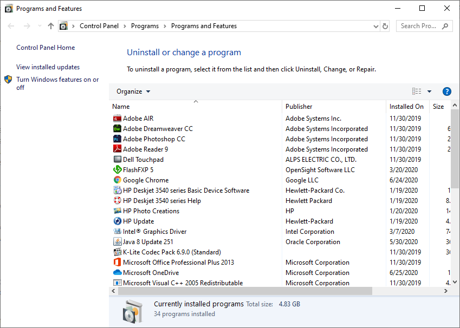Screen dimensions: 460x328
Task: Click the scroll left arrow of list
Action: click(114, 291)
